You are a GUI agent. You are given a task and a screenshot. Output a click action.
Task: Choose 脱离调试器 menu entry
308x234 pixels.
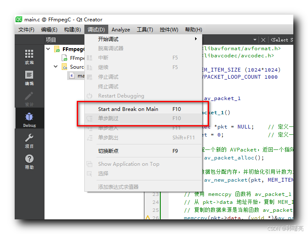point(144,49)
